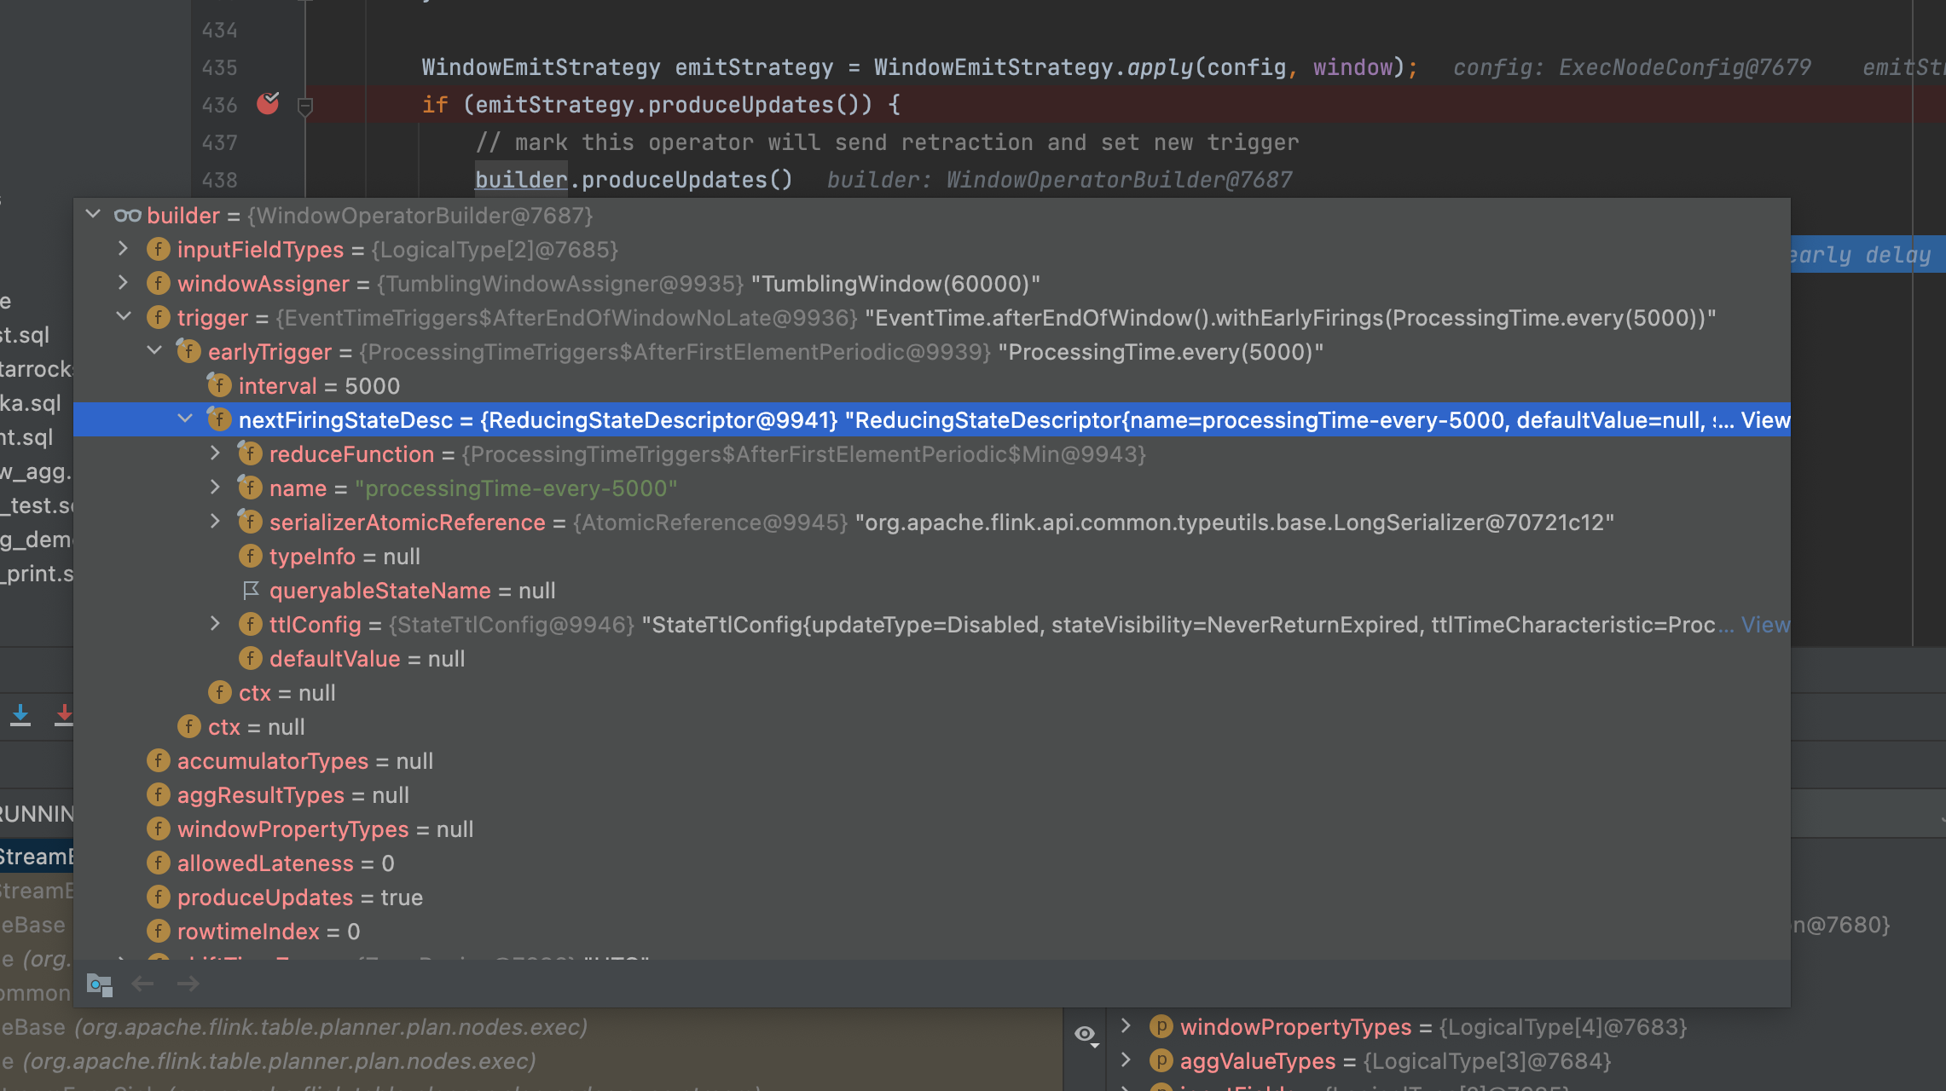Expand the ttlConfig node
The height and width of the screenshot is (1091, 1946).
pyautogui.click(x=214, y=624)
